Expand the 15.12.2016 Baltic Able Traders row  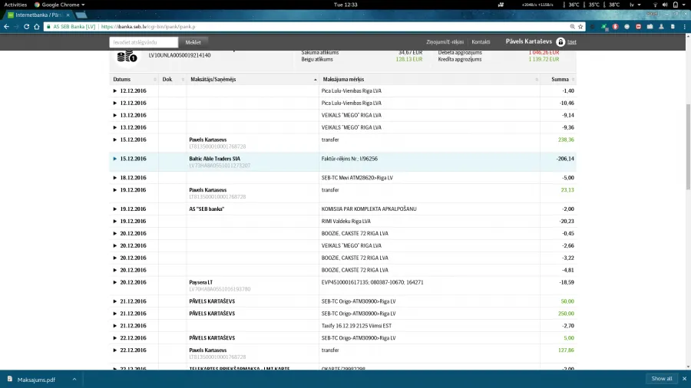coord(115,159)
